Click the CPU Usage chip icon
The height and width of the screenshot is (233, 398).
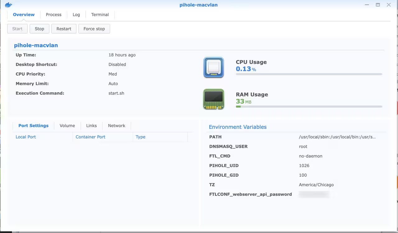click(x=214, y=67)
